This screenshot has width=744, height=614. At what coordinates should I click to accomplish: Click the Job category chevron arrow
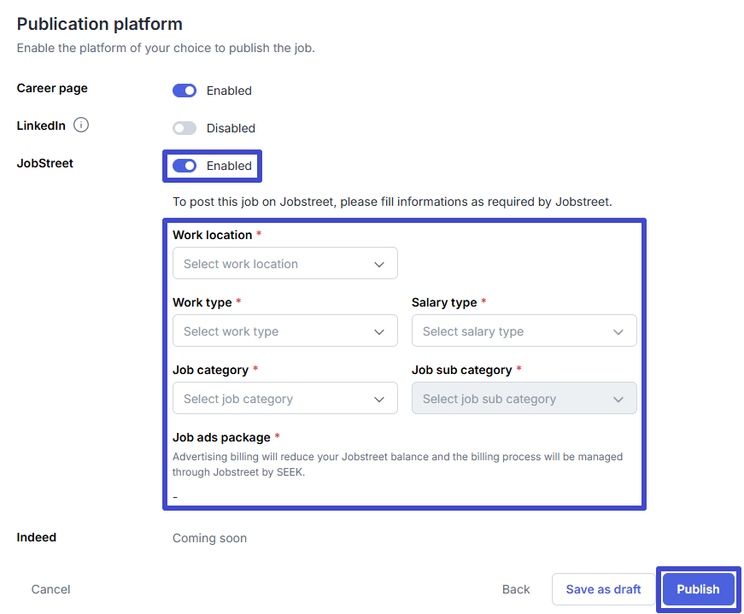tap(379, 400)
